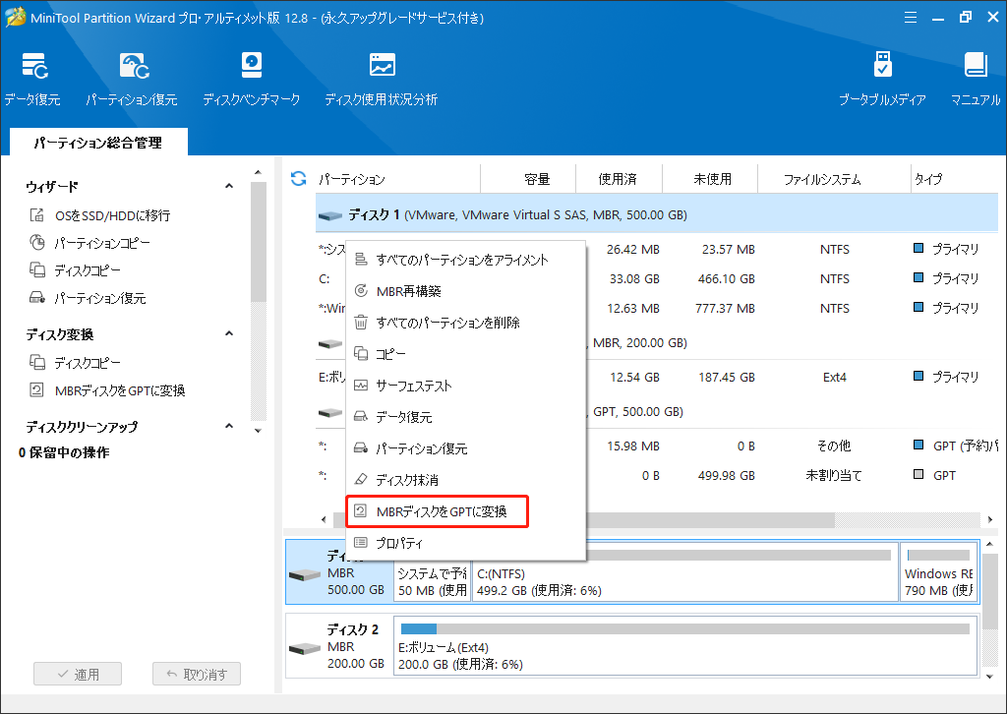Click サーフェステスト in context menu
The width and height of the screenshot is (1007, 714).
pos(414,386)
